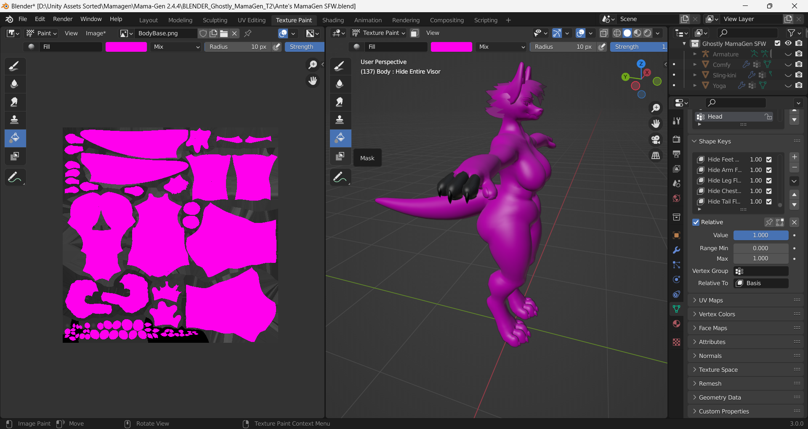Select the Mask tool in 3D viewport
The height and width of the screenshot is (429, 808).
(340, 156)
